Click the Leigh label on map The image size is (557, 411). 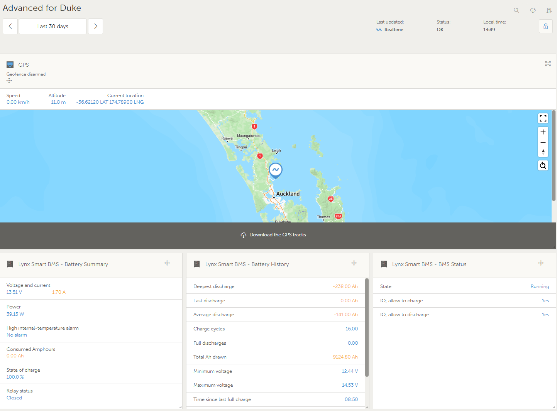click(x=276, y=151)
